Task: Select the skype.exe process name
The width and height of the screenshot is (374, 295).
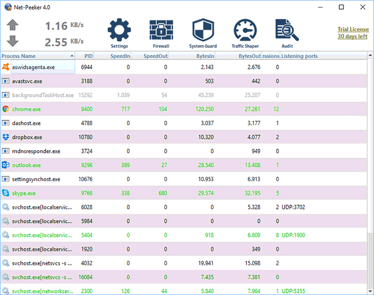Action: coord(24,193)
